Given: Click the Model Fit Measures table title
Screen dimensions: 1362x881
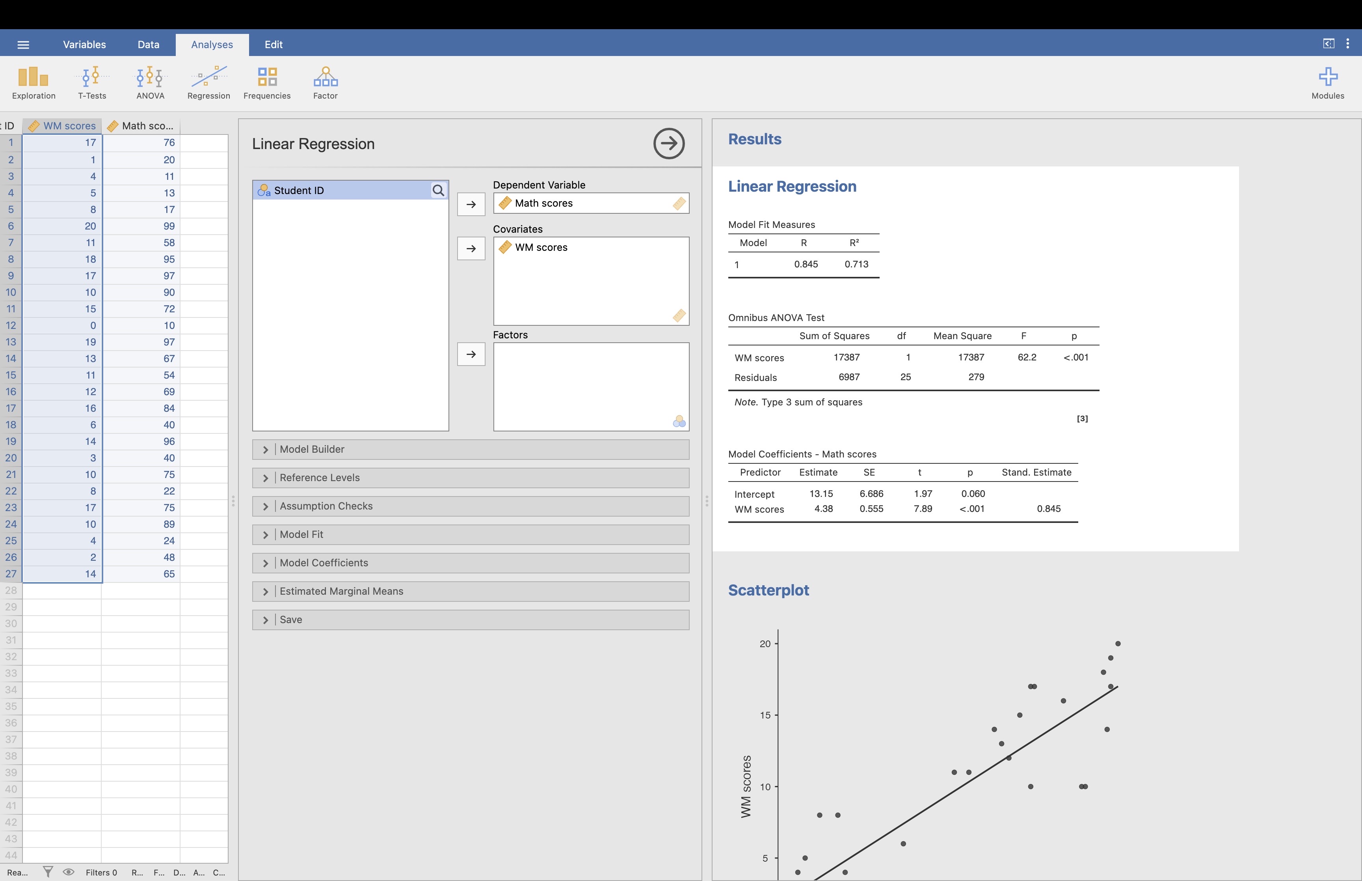Looking at the screenshot, I should [771, 225].
